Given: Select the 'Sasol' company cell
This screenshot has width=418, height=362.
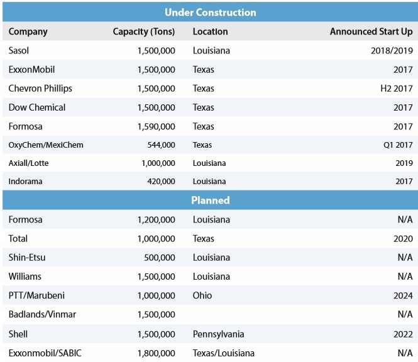Looking at the screenshot, I should (x=19, y=51).
